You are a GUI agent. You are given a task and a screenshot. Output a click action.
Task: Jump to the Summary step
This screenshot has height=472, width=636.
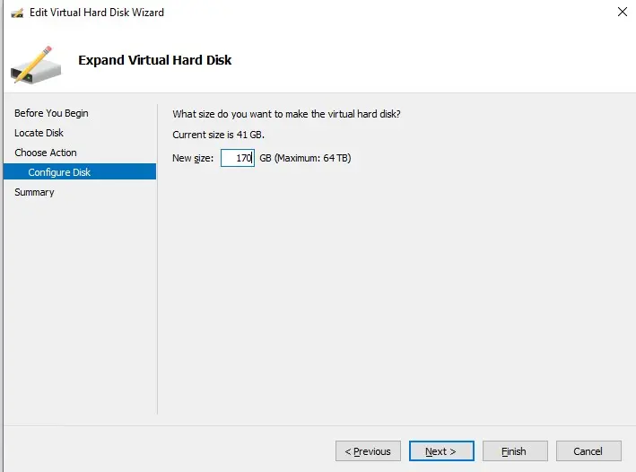pyautogui.click(x=34, y=192)
